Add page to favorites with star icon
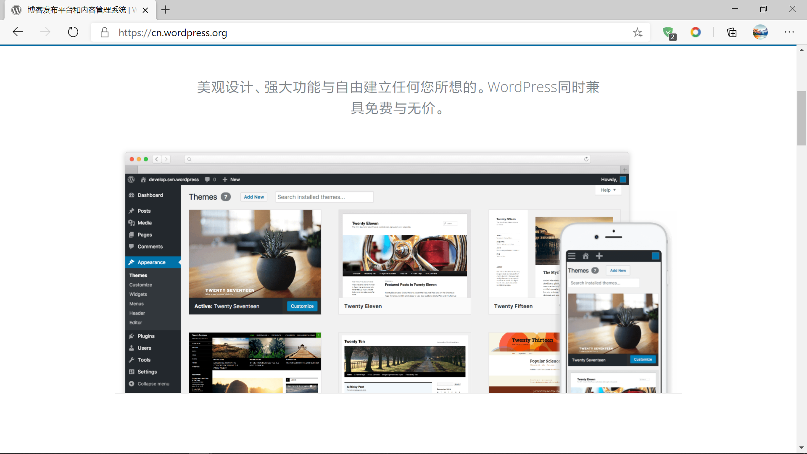The width and height of the screenshot is (807, 454). (x=637, y=32)
